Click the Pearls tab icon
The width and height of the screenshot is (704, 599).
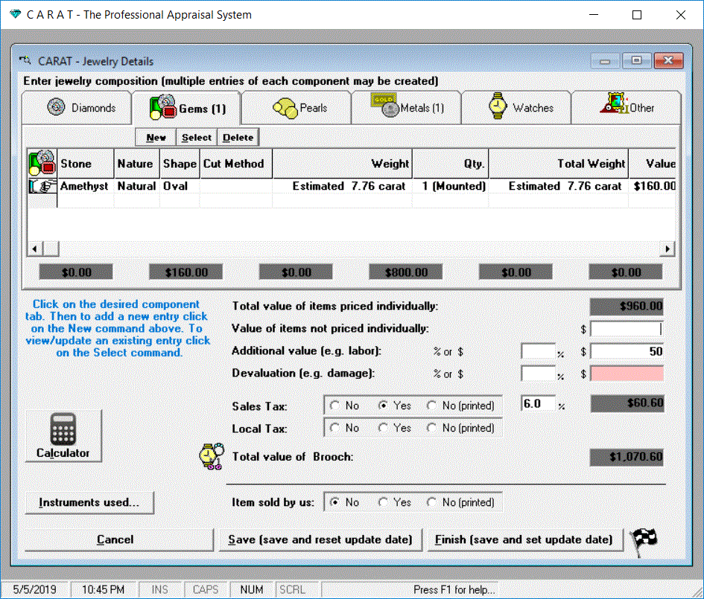[285, 108]
